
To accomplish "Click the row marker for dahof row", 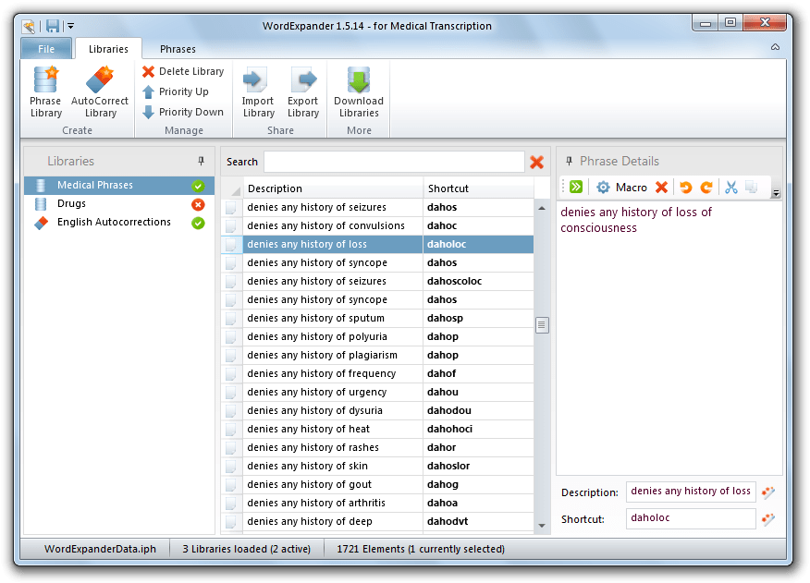I will [231, 374].
